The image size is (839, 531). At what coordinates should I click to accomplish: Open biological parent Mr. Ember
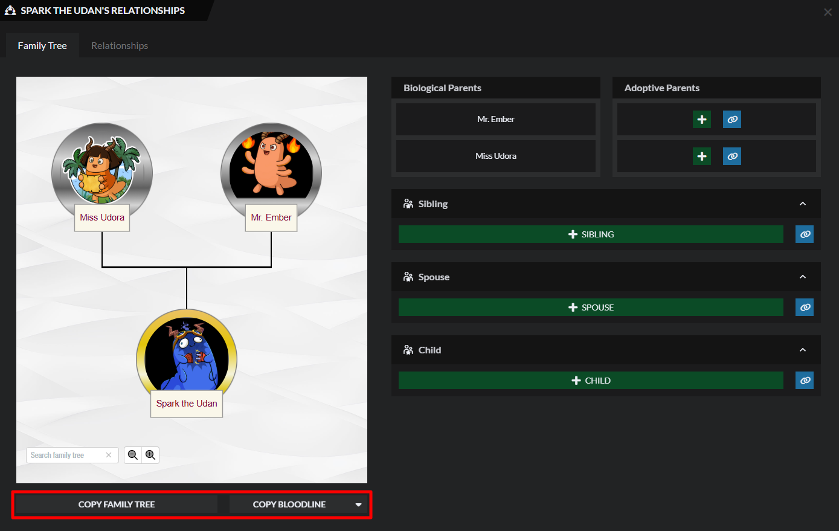click(496, 120)
